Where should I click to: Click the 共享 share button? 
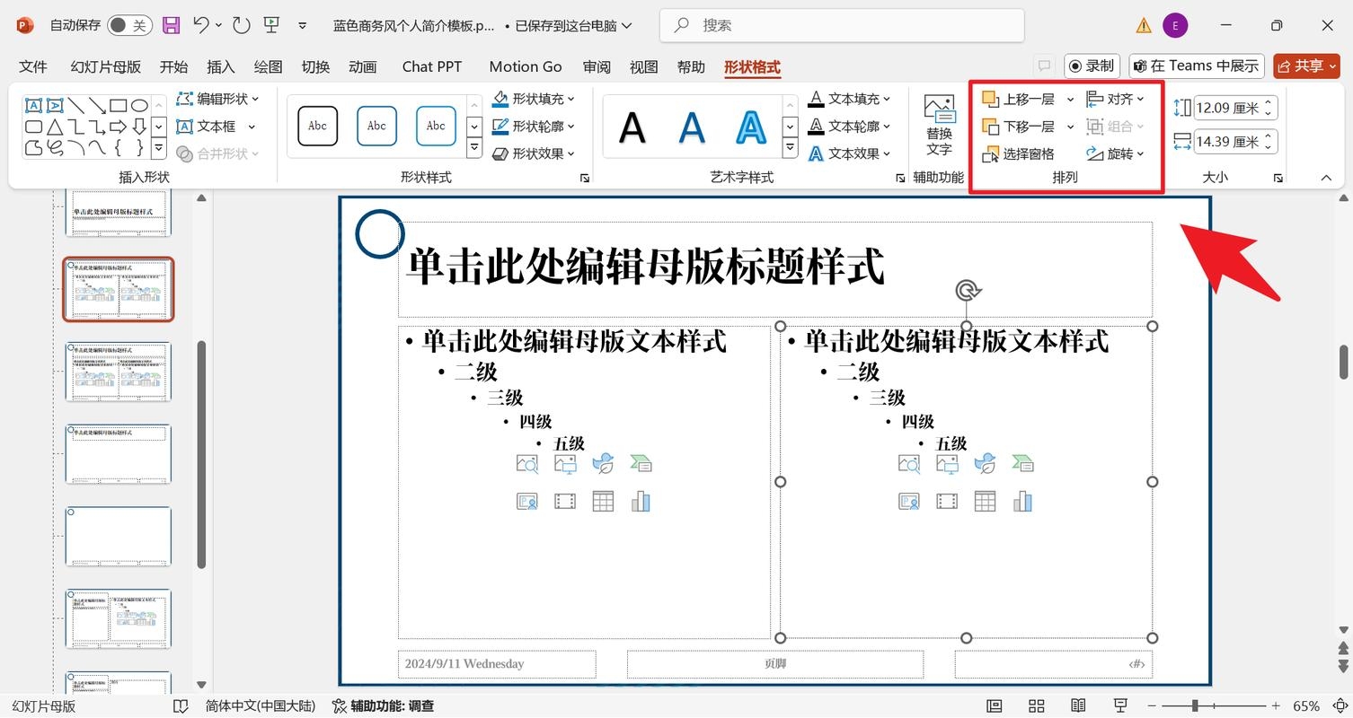click(x=1306, y=66)
